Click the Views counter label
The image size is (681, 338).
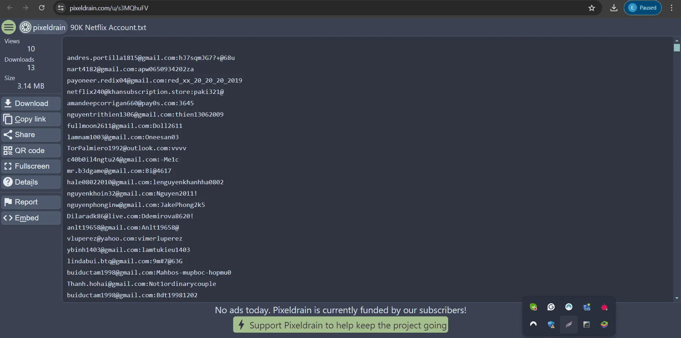(12, 41)
